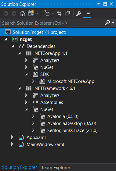The width and height of the screenshot is (116, 171).
Task: Switch to the Team Explorer tab
Action: tap(56, 168)
